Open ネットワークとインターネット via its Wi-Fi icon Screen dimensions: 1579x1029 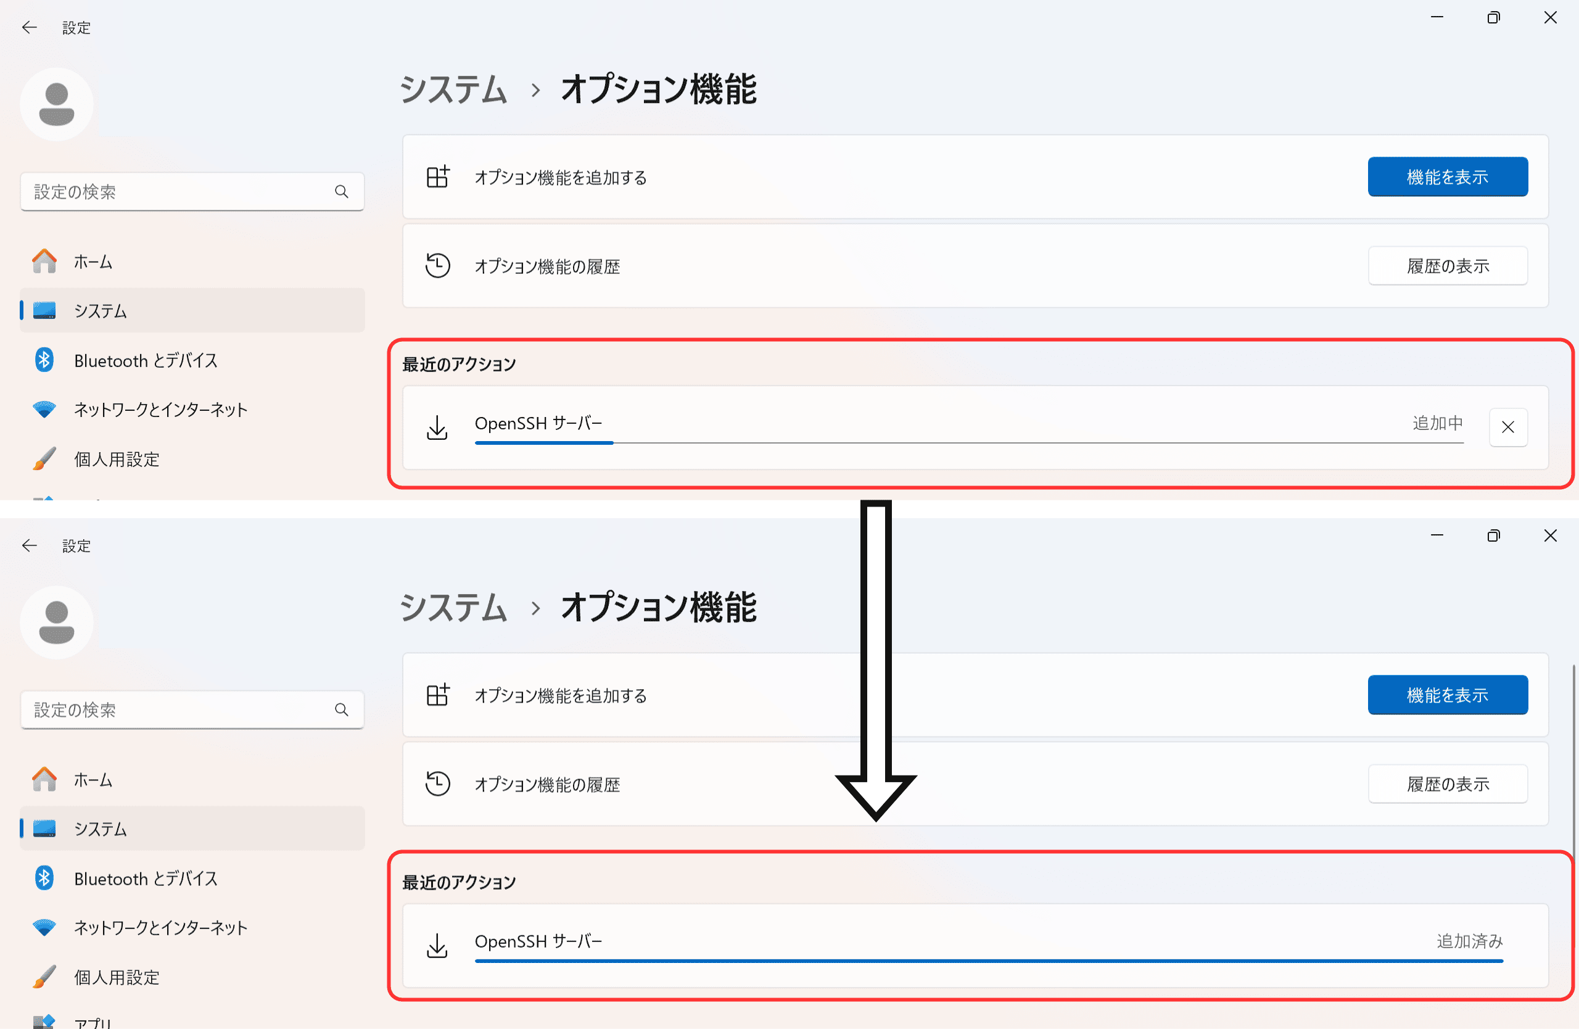pos(43,410)
